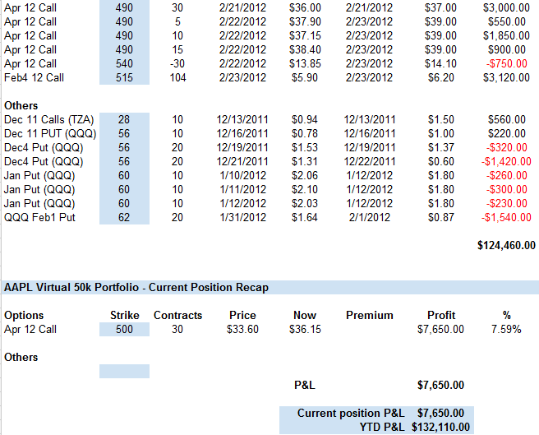
Task: Select the YTD P&L value $132,110.00
Action: tap(441, 427)
